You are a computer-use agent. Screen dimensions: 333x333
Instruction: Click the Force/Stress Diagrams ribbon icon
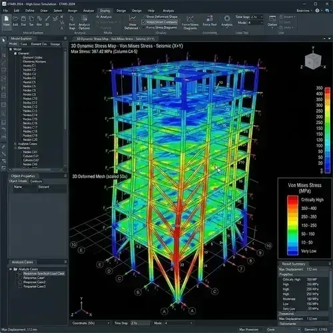pos(190,18)
